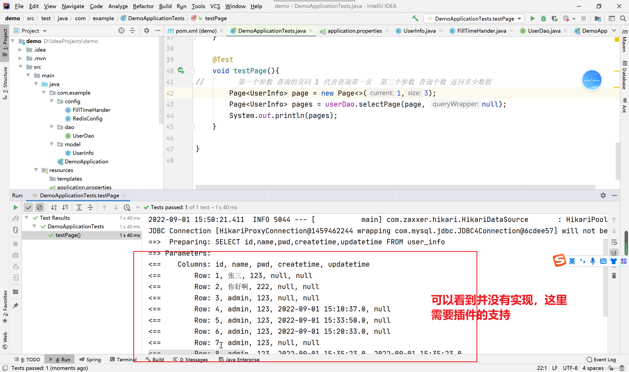Open run configuration dropdown DemoApplicationTests.testPage
629x372 pixels.
coord(474,19)
